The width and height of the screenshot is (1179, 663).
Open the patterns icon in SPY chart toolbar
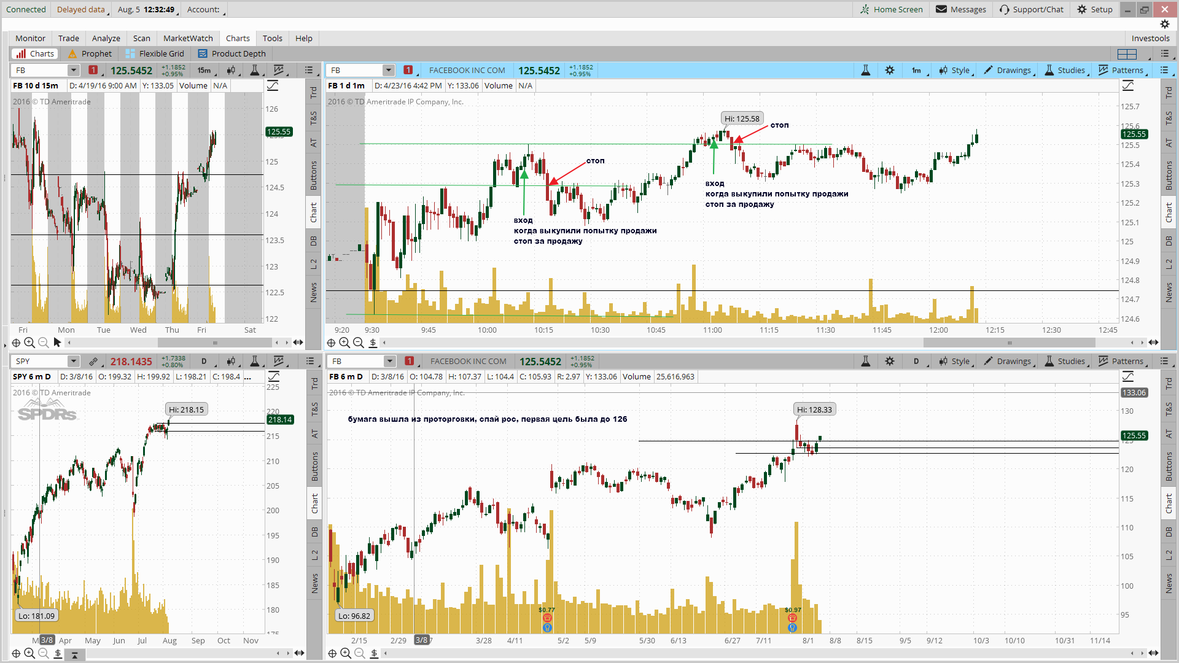[x=279, y=361]
